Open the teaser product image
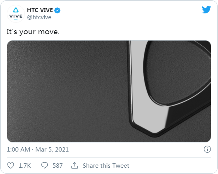218x174 pixels. 109,91
